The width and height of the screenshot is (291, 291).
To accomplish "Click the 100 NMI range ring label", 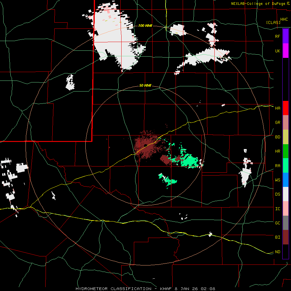I will click(145, 26).
